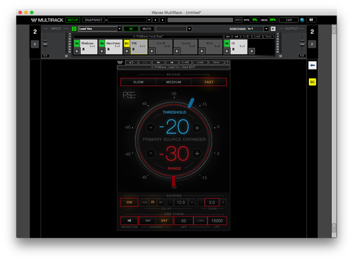Toggle the Ducking ON button
The width and height of the screenshot is (353, 261).
(129, 202)
